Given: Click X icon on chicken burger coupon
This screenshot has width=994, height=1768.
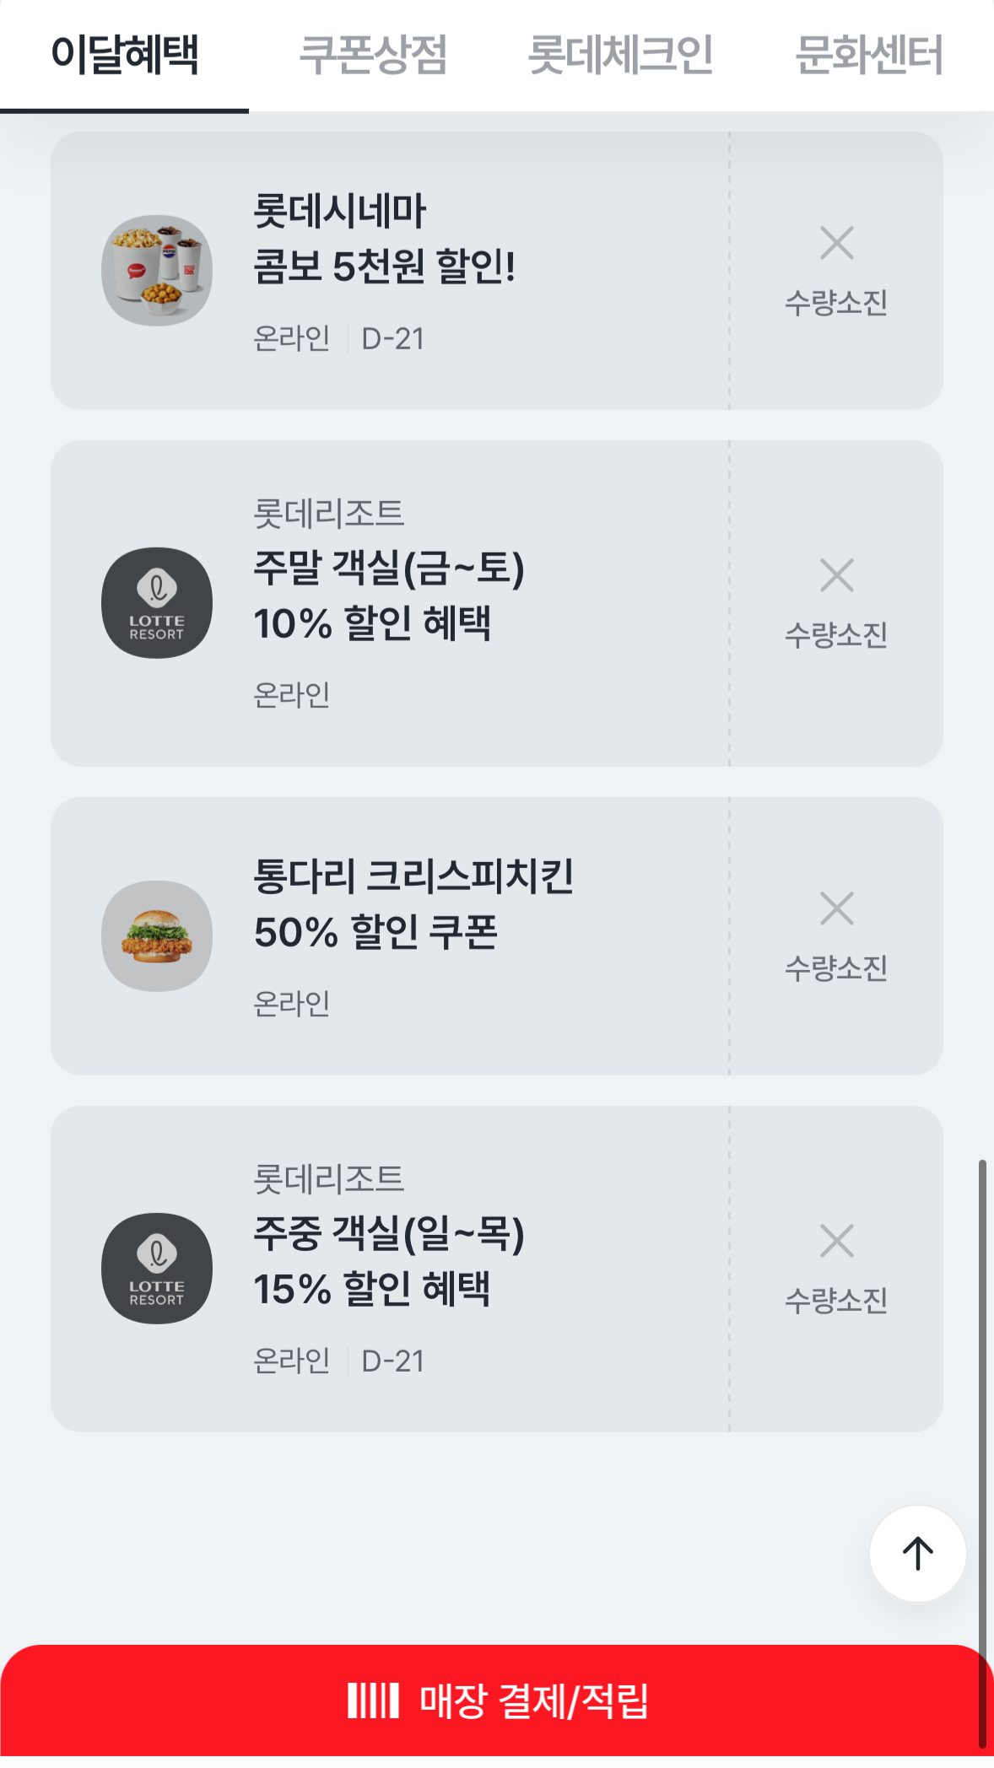Looking at the screenshot, I should pyautogui.click(x=836, y=908).
